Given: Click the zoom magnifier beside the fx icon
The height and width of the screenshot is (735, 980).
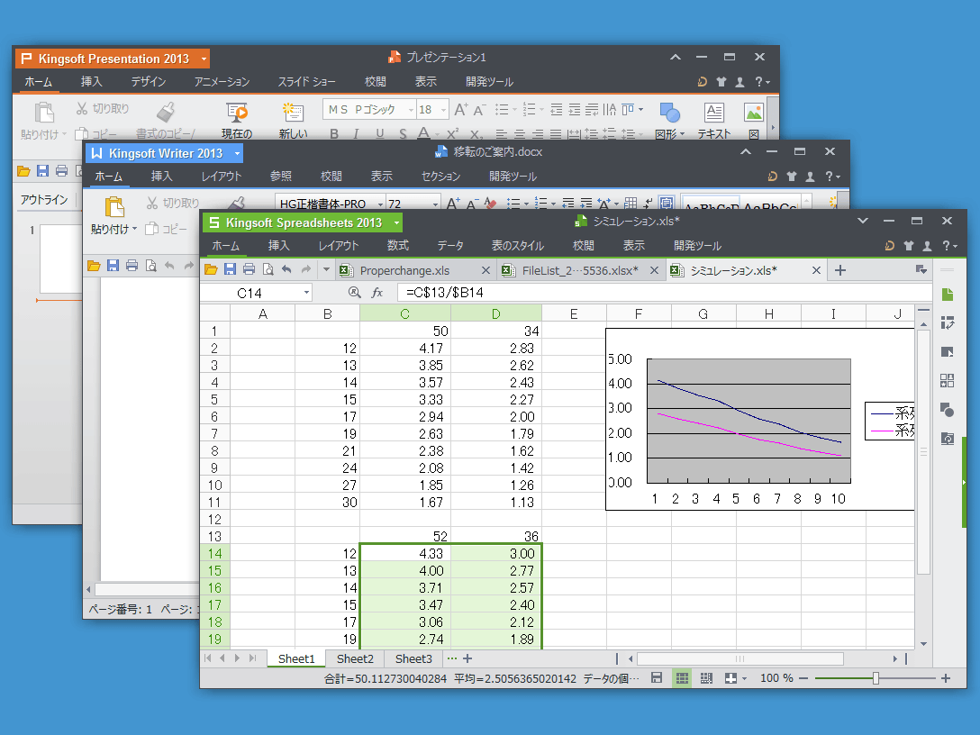Looking at the screenshot, I should click(354, 293).
